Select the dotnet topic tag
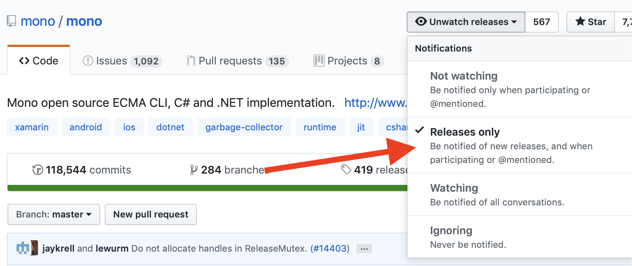 pyautogui.click(x=170, y=127)
